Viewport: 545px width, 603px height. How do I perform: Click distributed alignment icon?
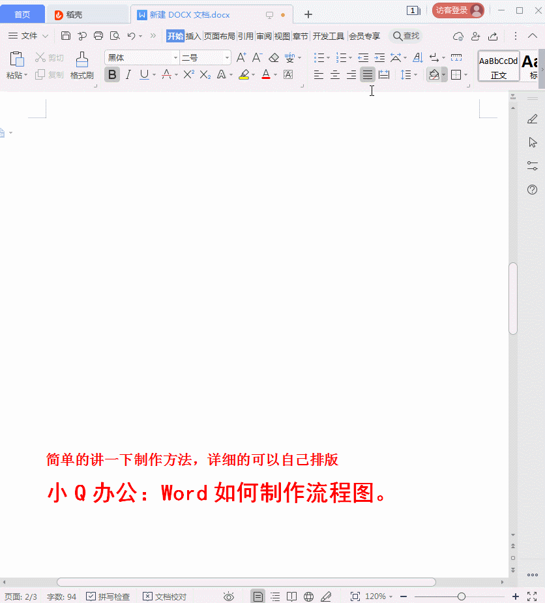point(384,74)
